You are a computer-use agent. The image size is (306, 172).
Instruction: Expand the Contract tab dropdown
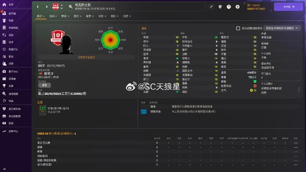(53, 16)
